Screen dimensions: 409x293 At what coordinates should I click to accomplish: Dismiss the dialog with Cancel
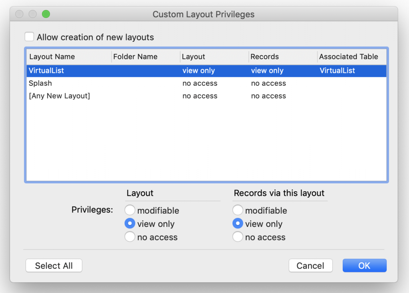310,265
